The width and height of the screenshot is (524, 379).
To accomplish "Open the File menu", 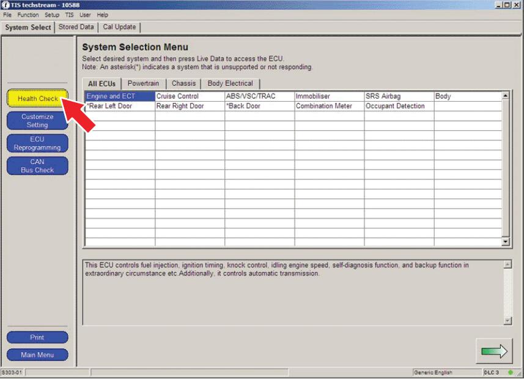I will [7, 15].
